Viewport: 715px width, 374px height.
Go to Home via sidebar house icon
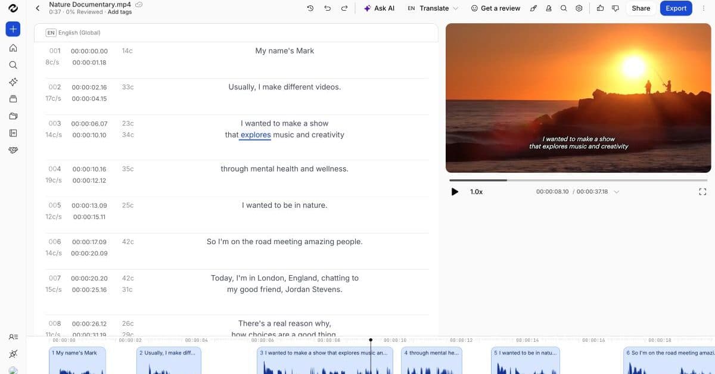tap(13, 48)
